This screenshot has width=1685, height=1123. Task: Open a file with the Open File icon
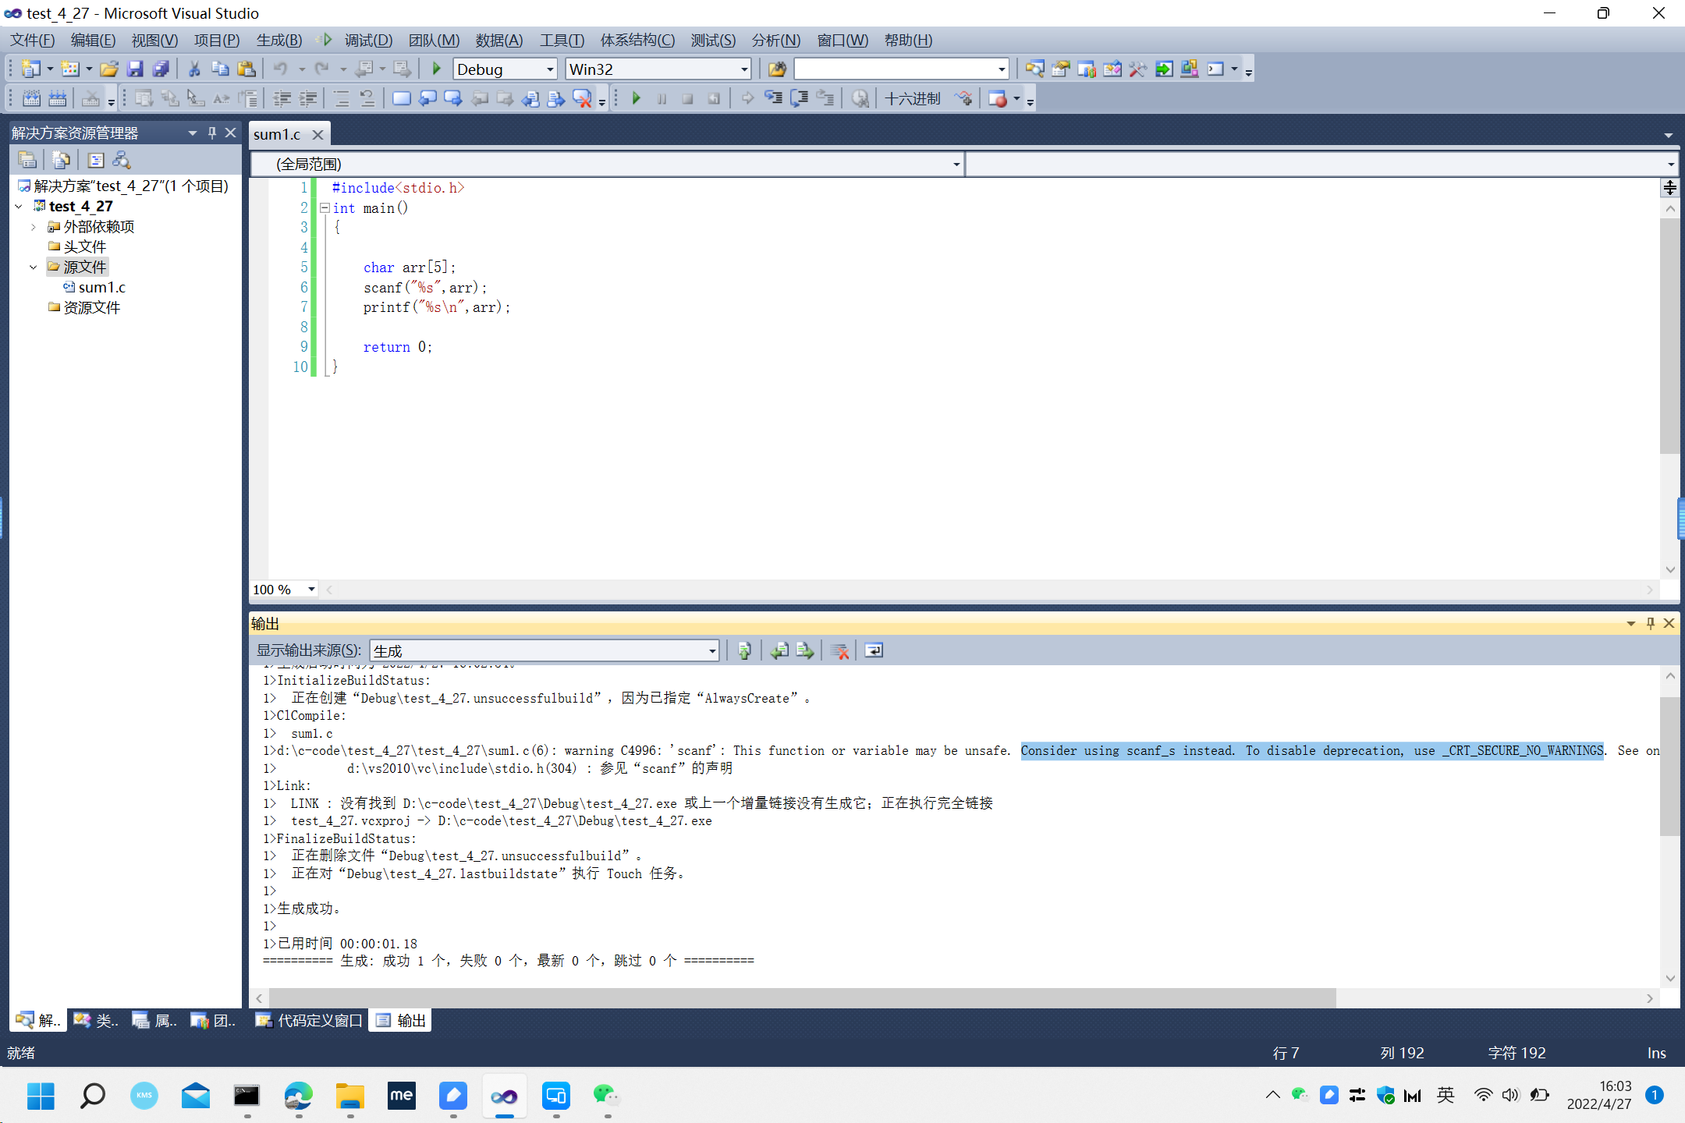tap(109, 69)
